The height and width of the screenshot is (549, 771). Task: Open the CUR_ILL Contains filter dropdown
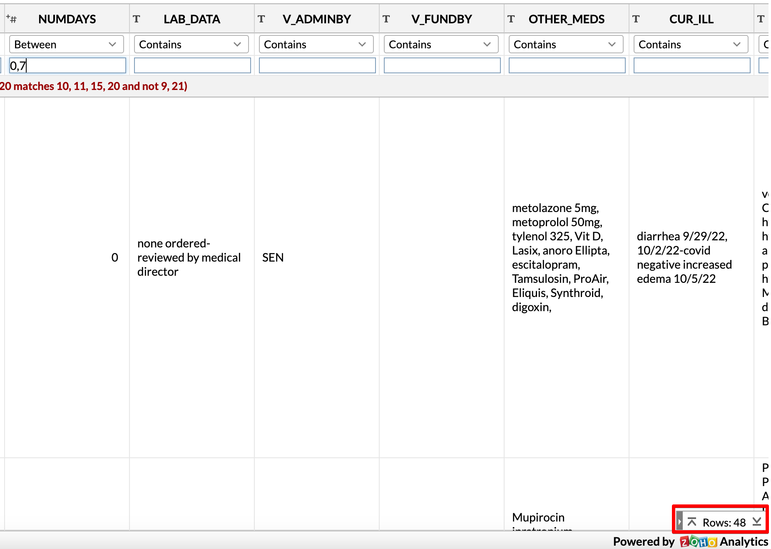pyautogui.click(x=691, y=44)
